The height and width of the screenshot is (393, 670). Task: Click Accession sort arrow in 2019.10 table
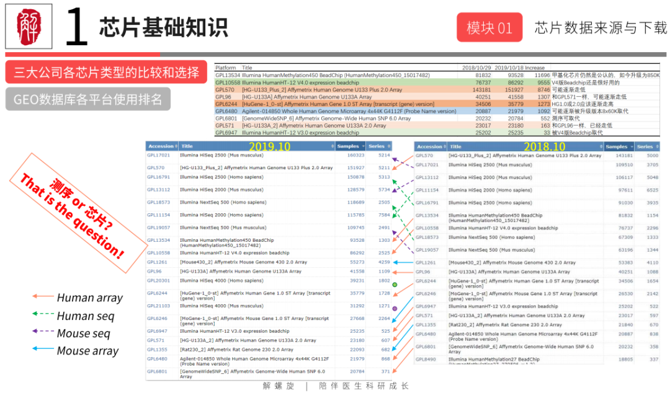click(x=176, y=146)
